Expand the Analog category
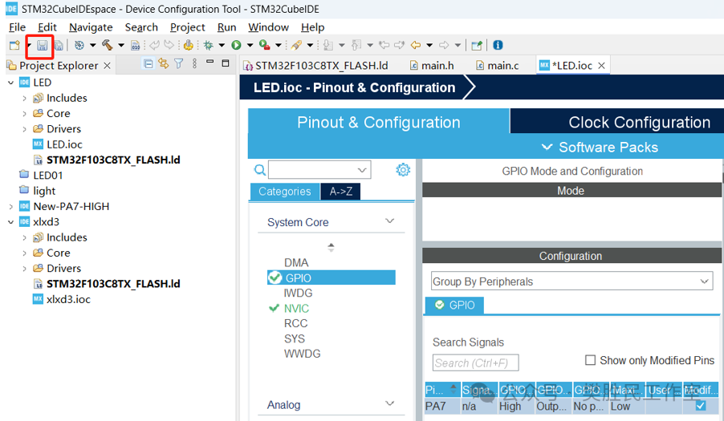This screenshot has width=724, height=421. (x=390, y=403)
